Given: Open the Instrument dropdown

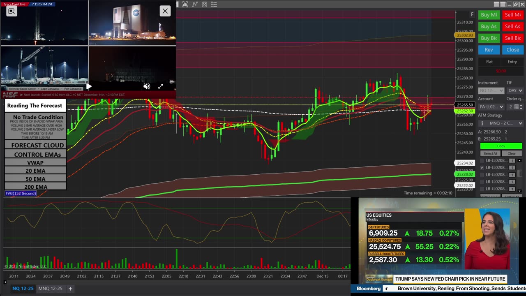Looking at the screenshot, I should point(491,90).
